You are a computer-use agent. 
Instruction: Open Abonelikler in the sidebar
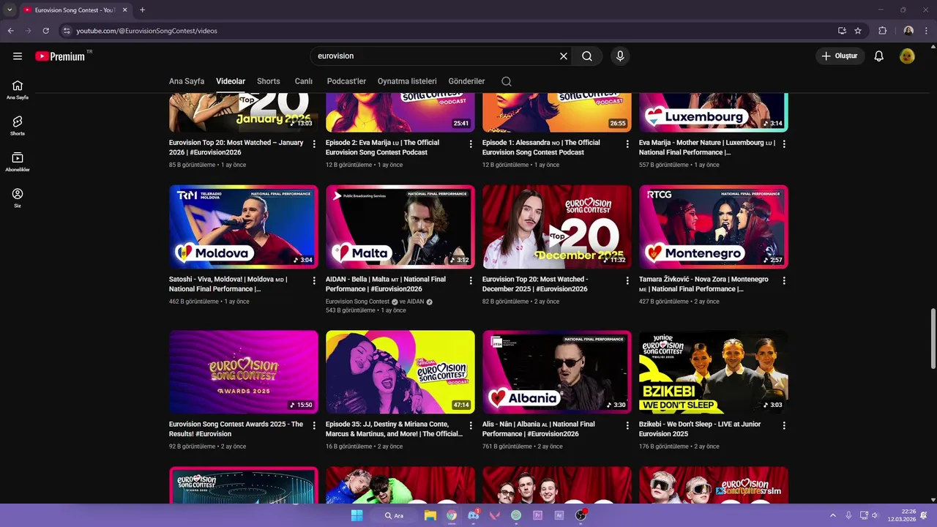18,162
